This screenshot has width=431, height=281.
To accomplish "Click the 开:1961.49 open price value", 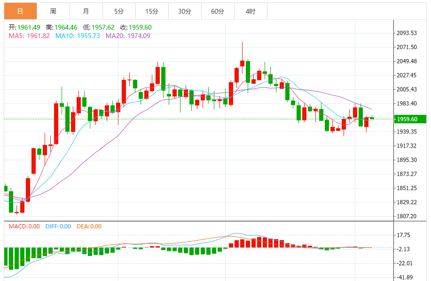I will coord(24,27).
